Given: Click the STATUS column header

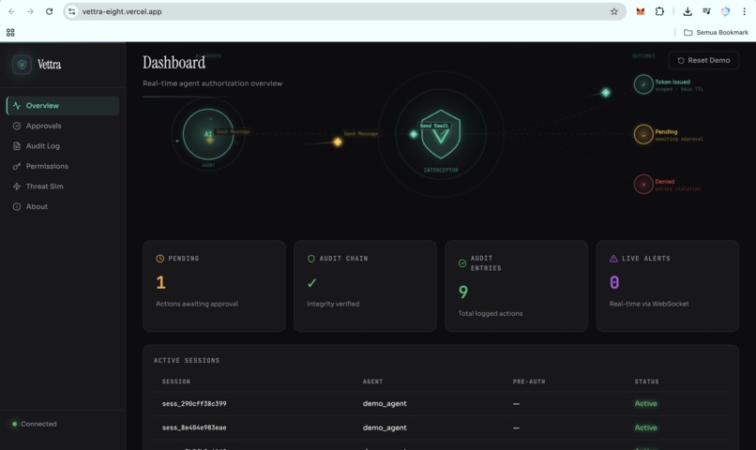Looking at the screenshot, I should click(x=646, y=382).
